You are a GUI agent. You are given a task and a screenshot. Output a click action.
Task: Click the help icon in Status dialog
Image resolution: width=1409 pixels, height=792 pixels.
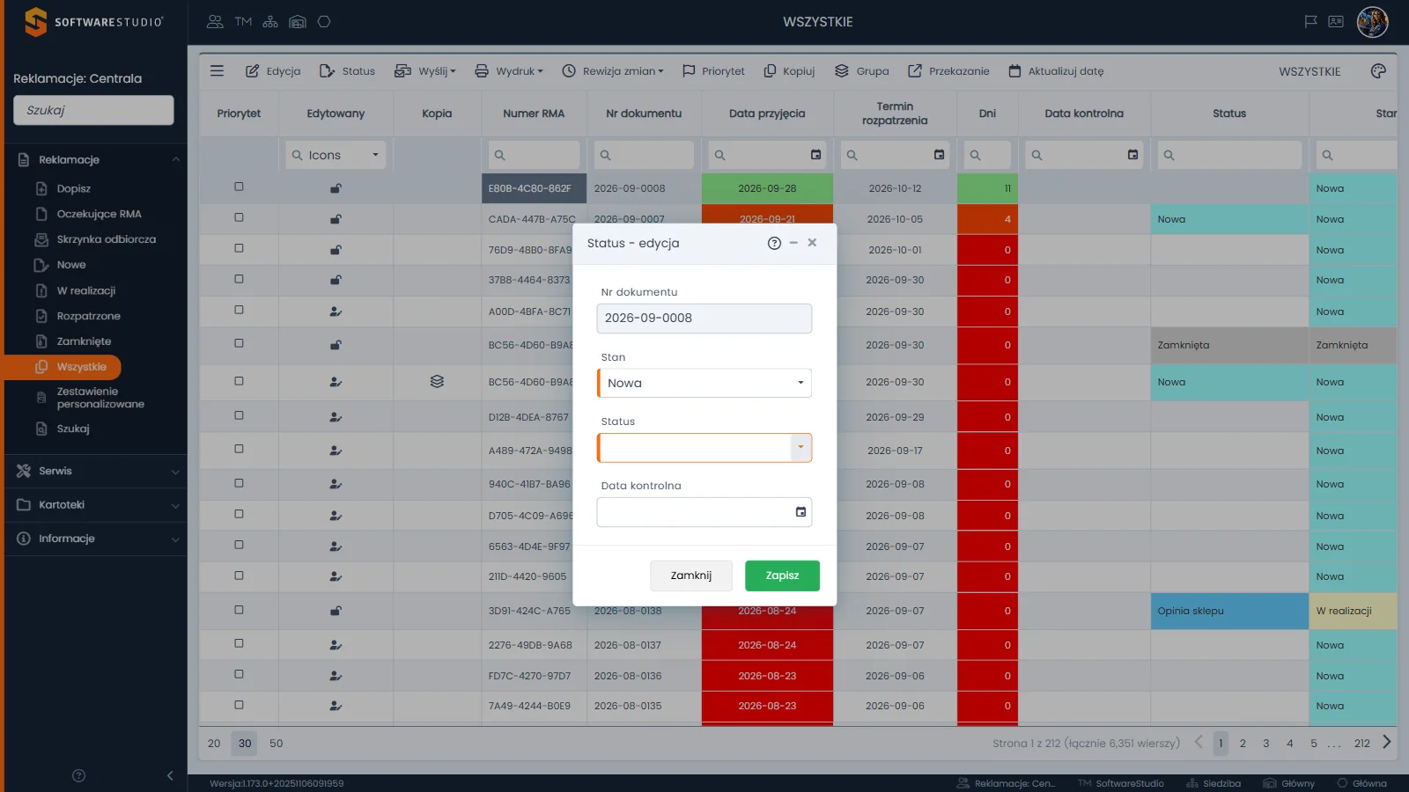(x=774, y=243)
